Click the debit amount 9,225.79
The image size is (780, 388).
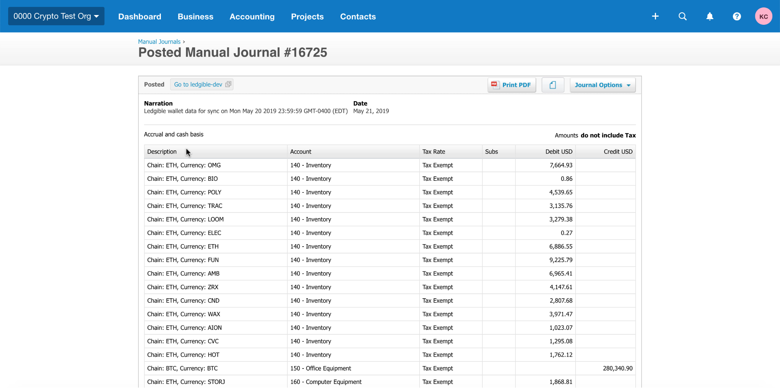point(561,260)
